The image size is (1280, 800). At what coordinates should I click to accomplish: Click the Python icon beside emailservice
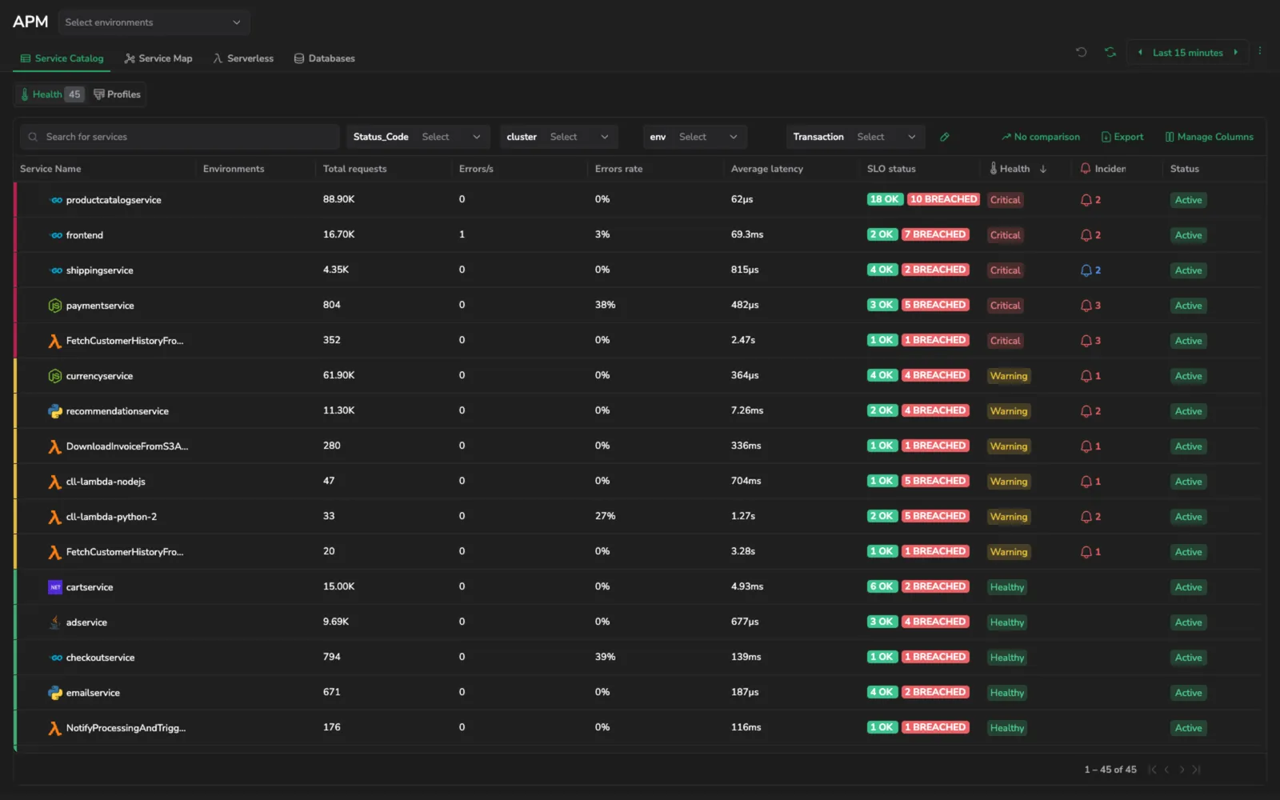[55, 693]
